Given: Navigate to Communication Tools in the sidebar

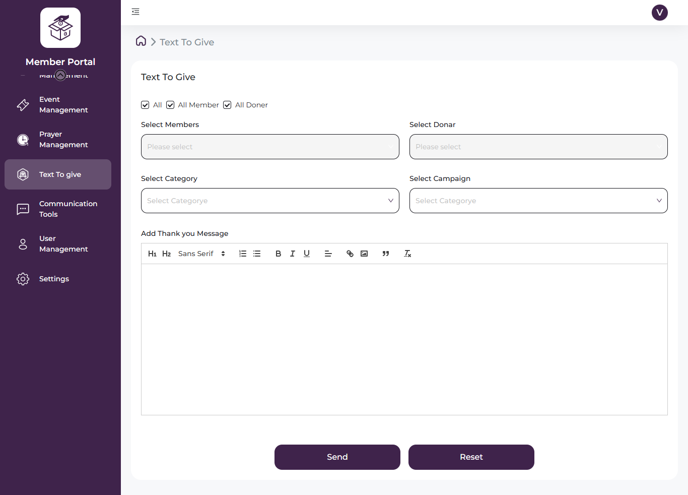Looking at the screenshot, I should [x=68, y=209].
